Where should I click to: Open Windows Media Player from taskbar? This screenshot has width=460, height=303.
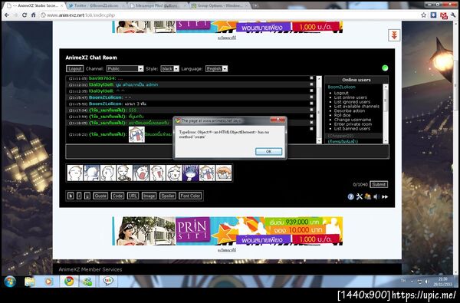[49, 282]
